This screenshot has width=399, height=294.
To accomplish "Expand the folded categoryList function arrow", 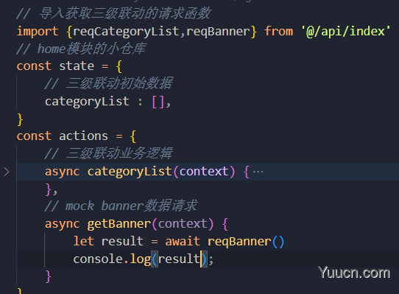I will [7, 172].
